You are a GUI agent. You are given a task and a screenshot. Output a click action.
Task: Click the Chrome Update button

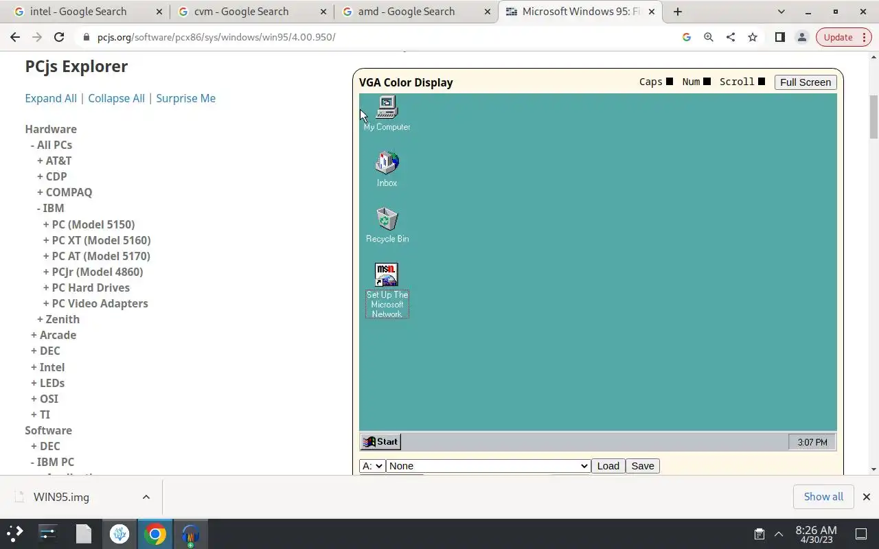pos(843,37)
